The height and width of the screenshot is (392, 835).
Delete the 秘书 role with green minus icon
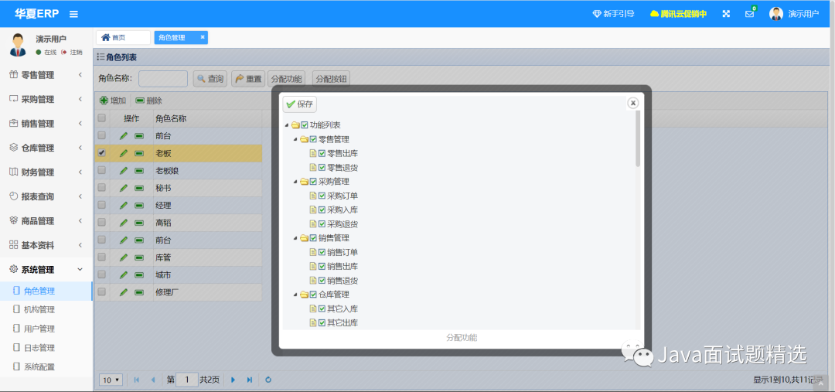coord(139,188)
